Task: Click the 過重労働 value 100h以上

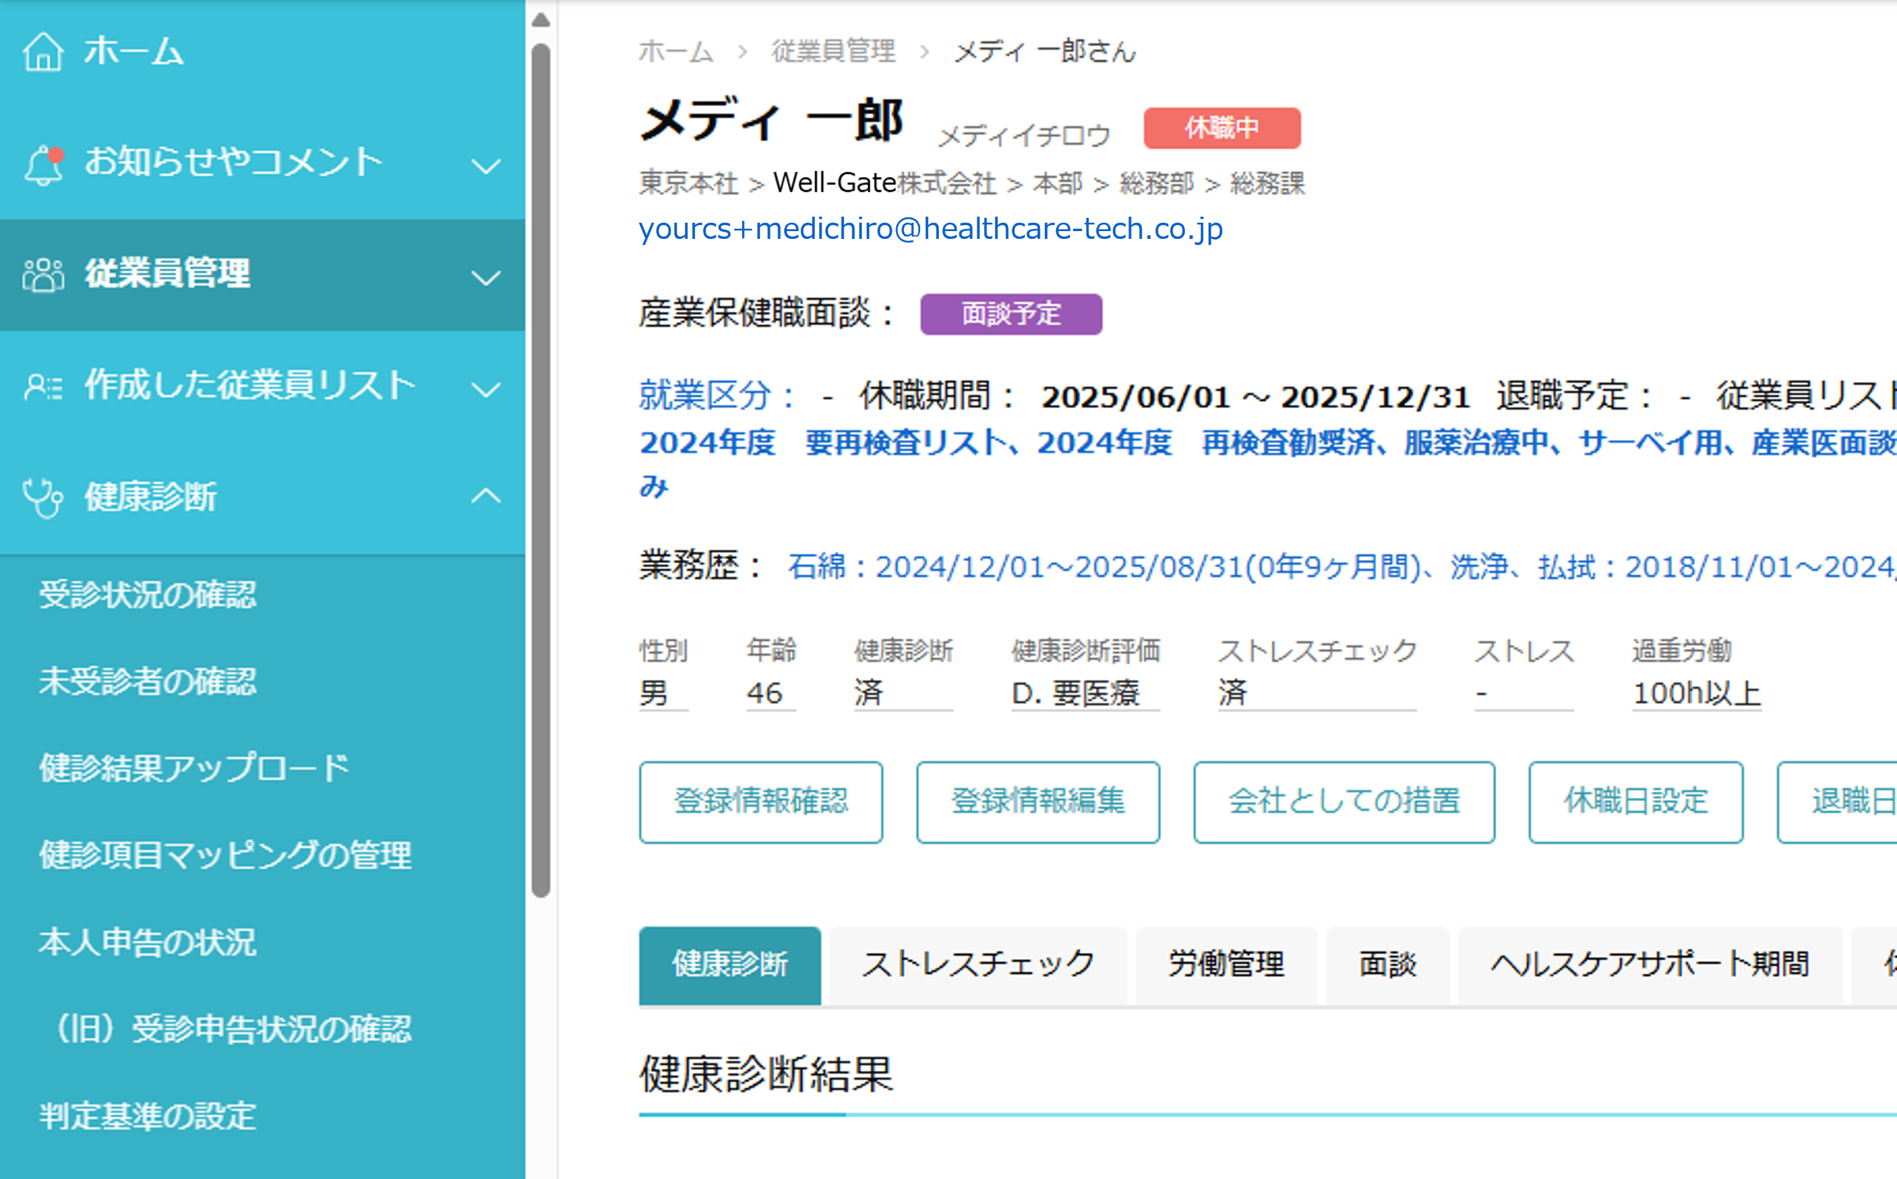Action: (1697, 693)
